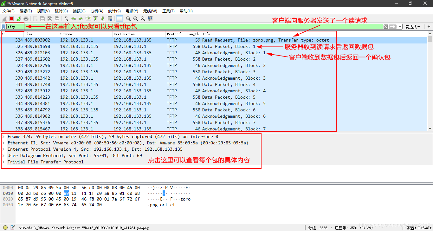Open the 捕获(C) menu
The width and height of the screenshot is (433, 231).
79,11
